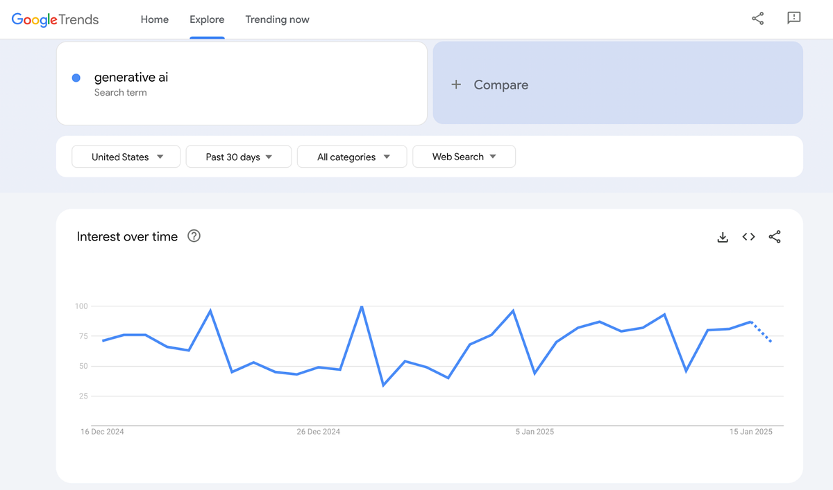
Task: Download the Interest over time chart CSV
Action: tap(723, 237)
